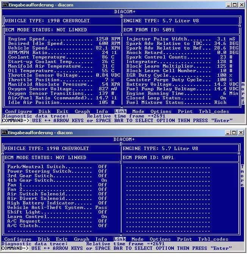Select Mode in top window menu
Image resolution: width=247 pixels, height=257 pixels.
[138, 111]
